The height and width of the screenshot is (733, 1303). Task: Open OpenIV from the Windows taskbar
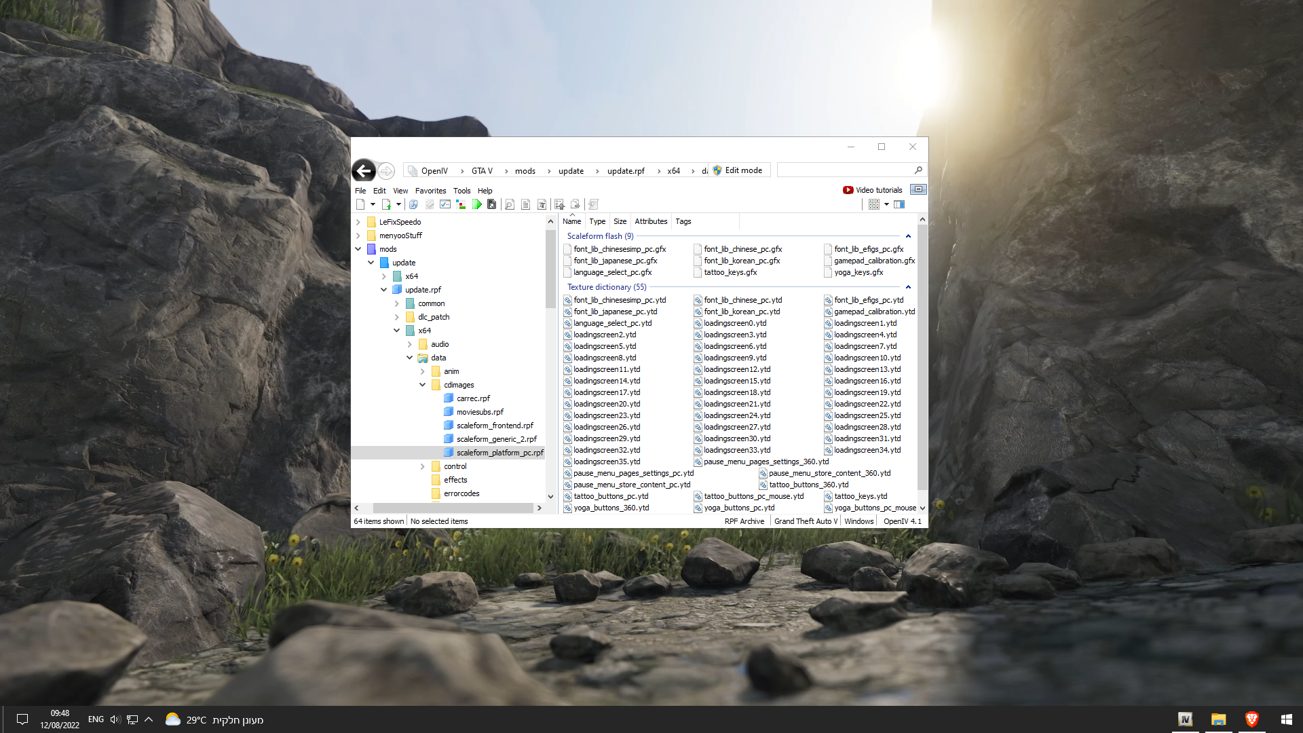(x=1185, y=719)
